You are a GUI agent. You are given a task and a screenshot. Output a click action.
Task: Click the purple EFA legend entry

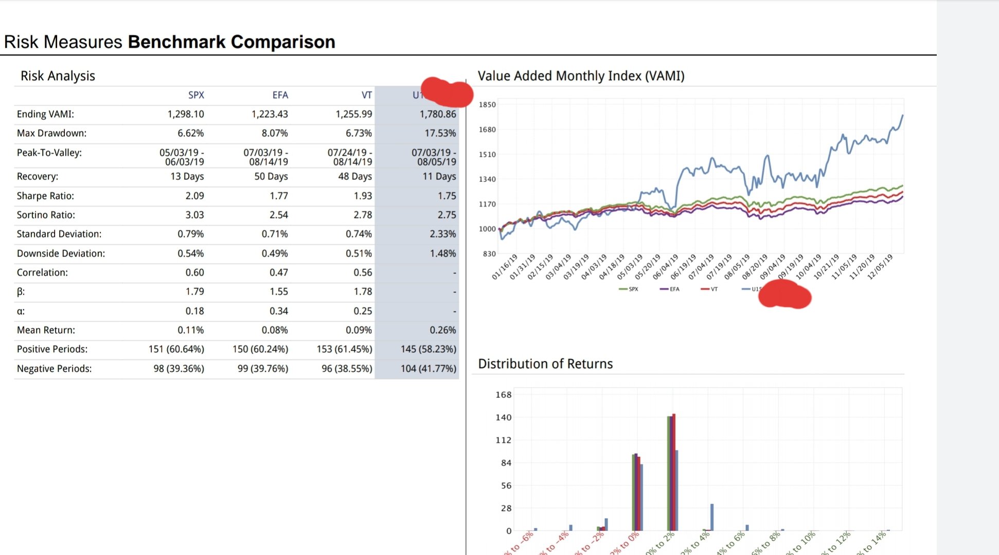coord(669,289)
